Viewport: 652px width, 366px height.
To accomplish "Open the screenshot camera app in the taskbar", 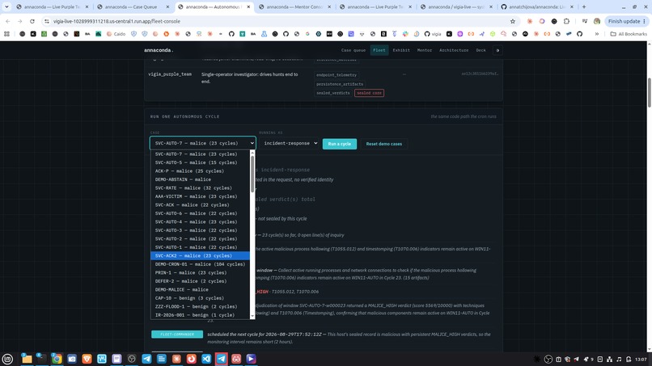I will click(71, 359).
